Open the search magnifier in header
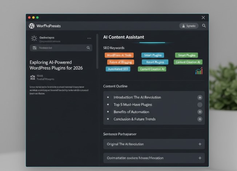The image size is (237, 171). [x=204, y=26]
